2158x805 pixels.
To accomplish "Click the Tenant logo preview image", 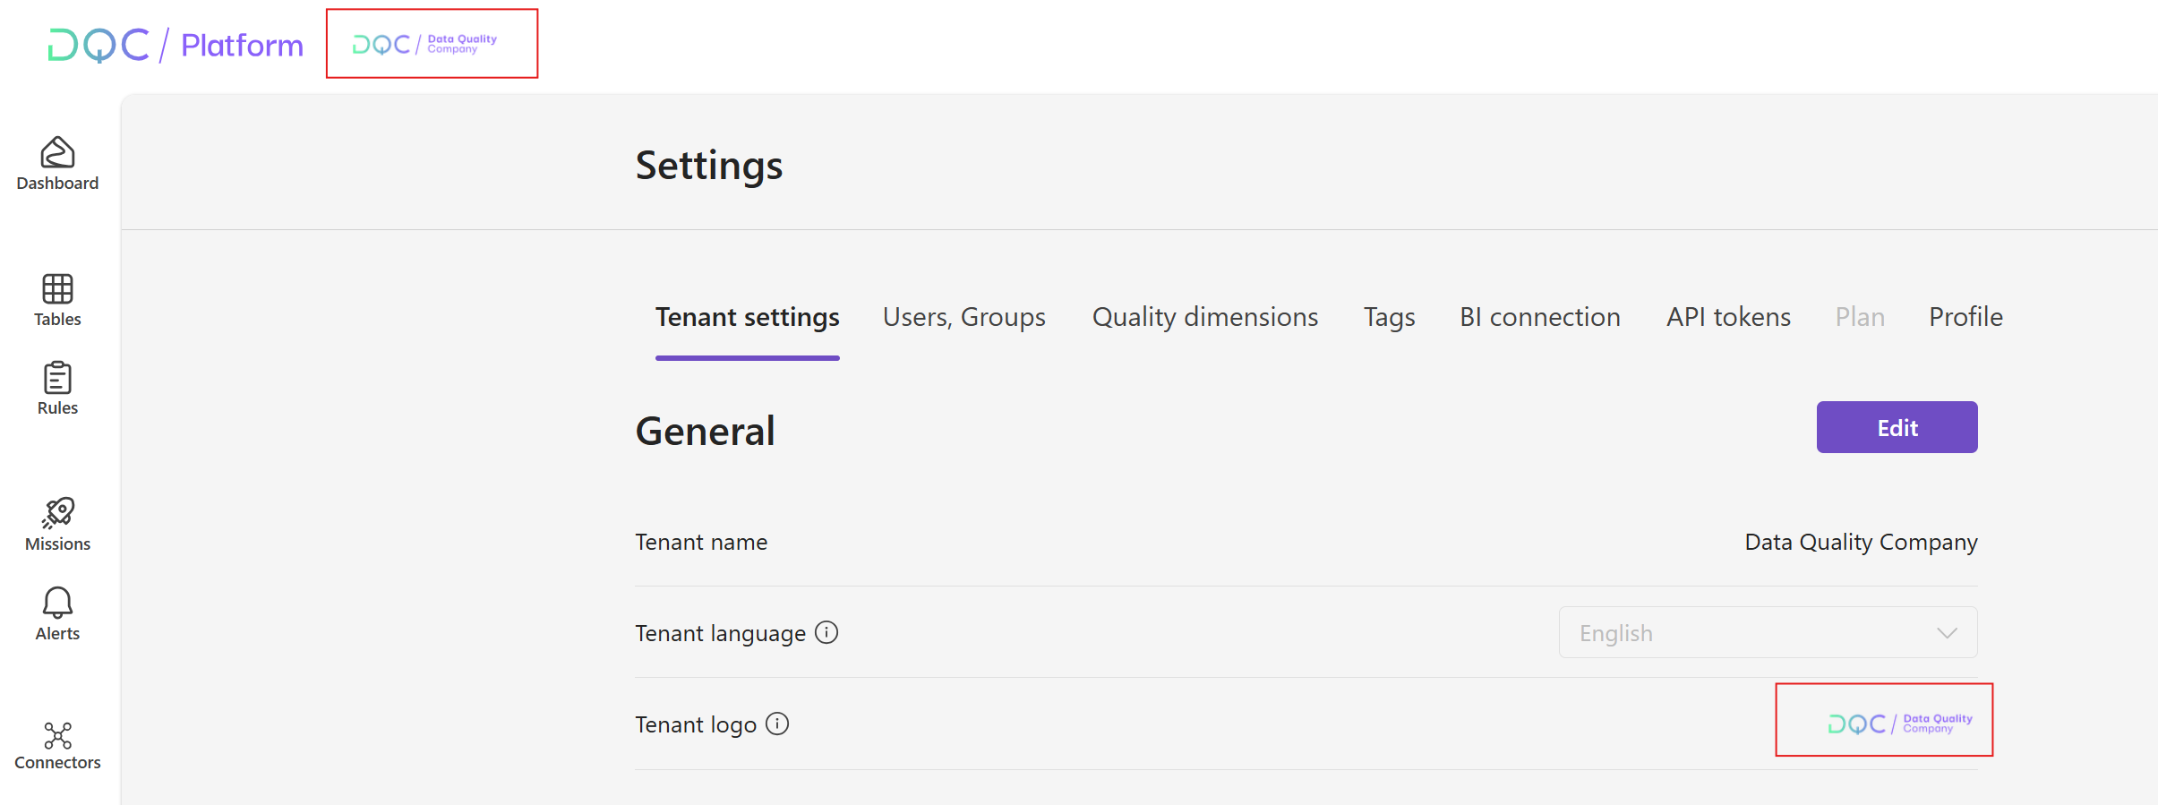I will (x=1899, y=724).
